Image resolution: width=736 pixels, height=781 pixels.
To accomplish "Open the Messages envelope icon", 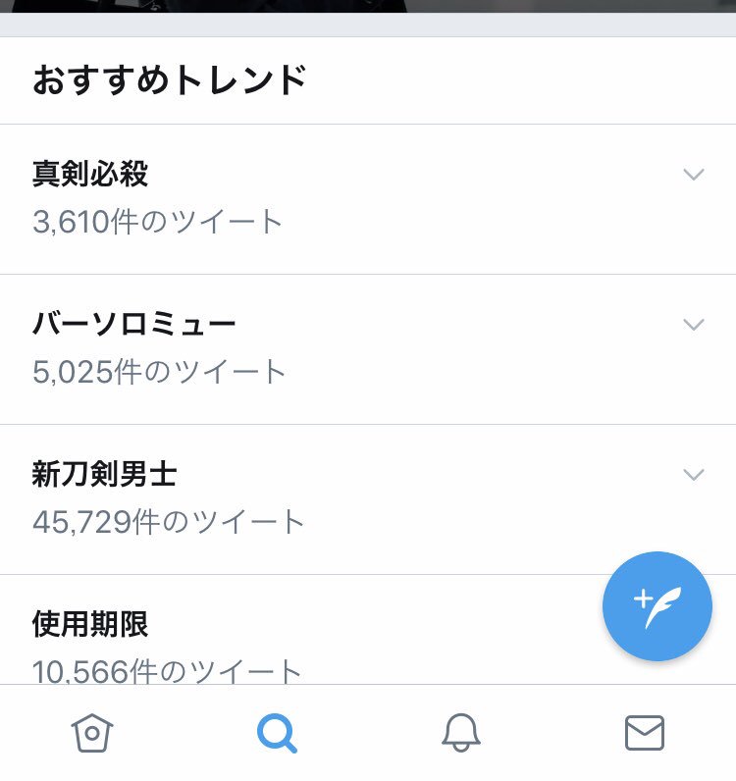I will click(645, 733).
